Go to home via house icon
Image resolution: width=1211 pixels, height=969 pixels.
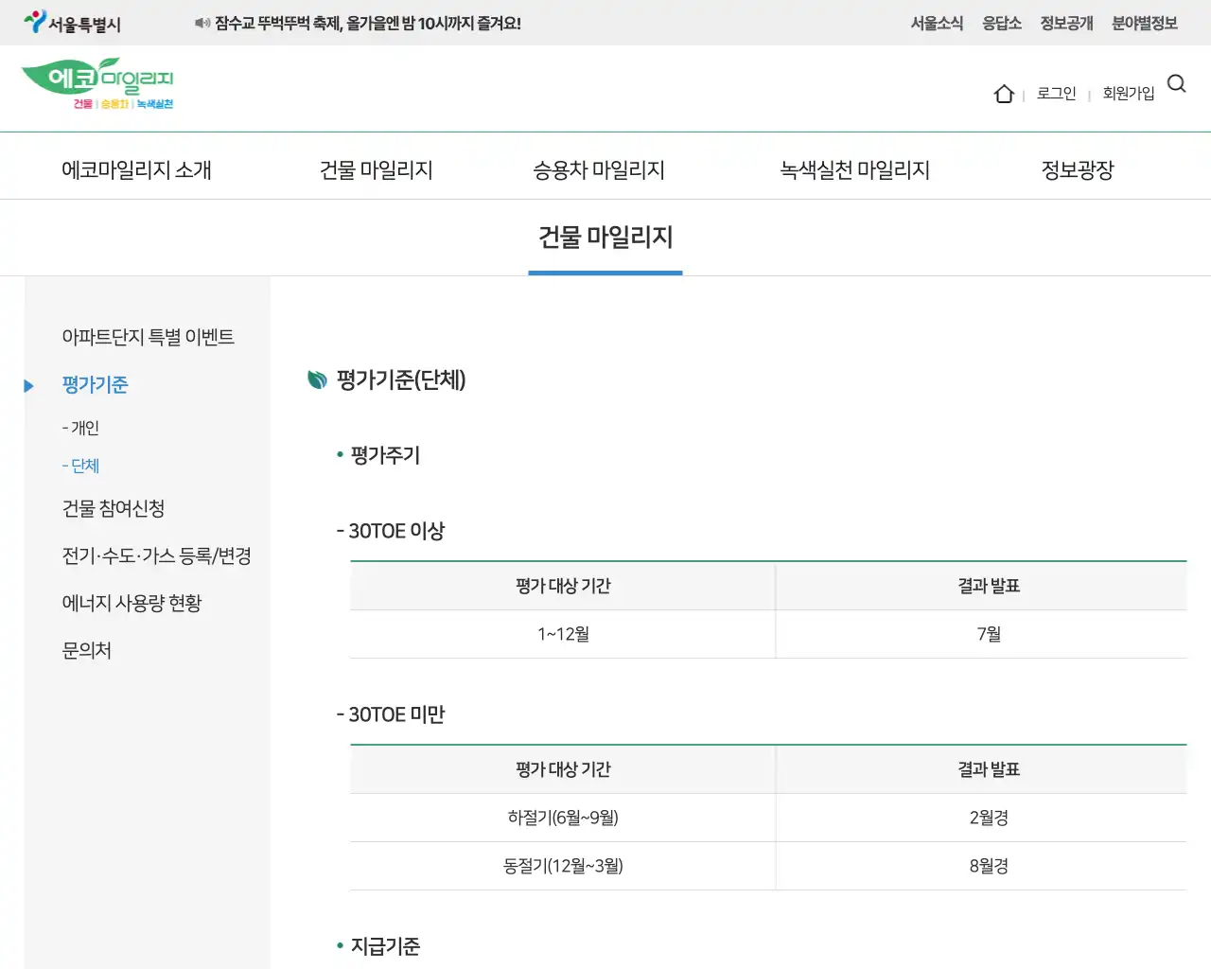[x=1004, y=93]
